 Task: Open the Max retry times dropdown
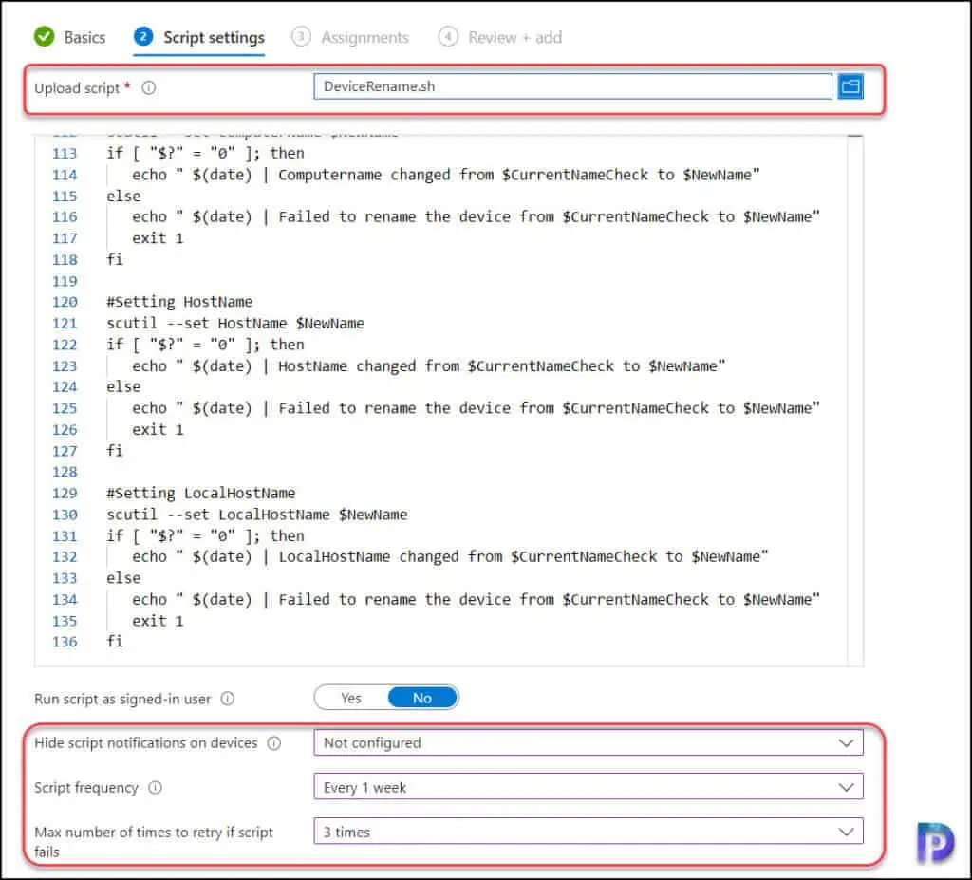tap(589, 832)
